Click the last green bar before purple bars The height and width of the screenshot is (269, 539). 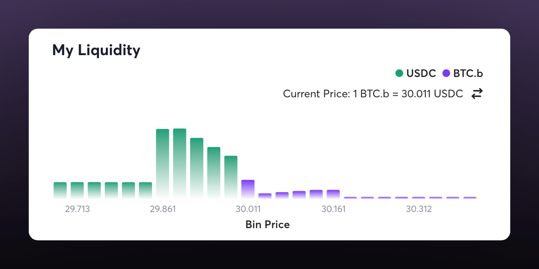click(231, 176)
